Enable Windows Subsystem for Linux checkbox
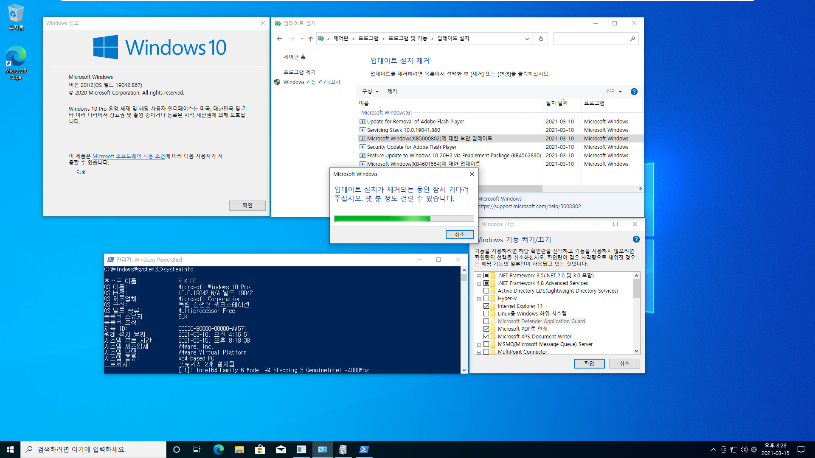The image size is (815, 458). pyautogui.click(x=486, y=313)
